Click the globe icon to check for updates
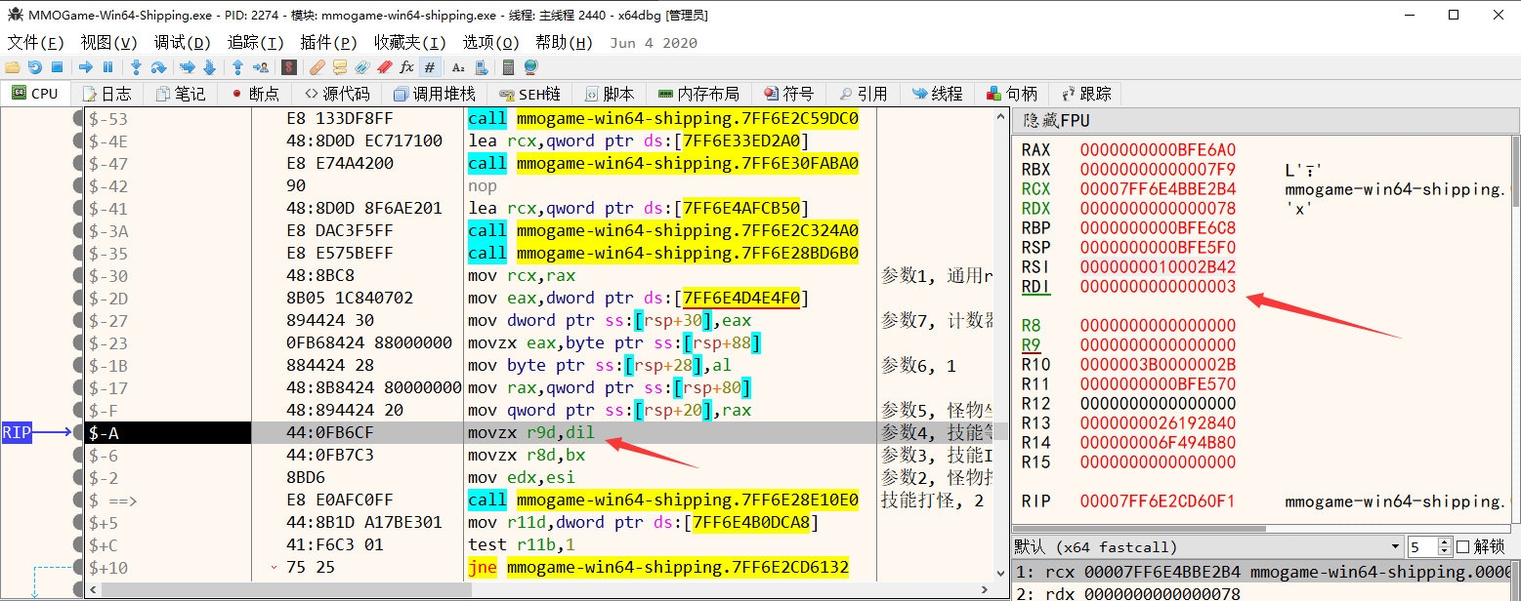Viewport: 1521px width, 601px height. pos(530,67)
